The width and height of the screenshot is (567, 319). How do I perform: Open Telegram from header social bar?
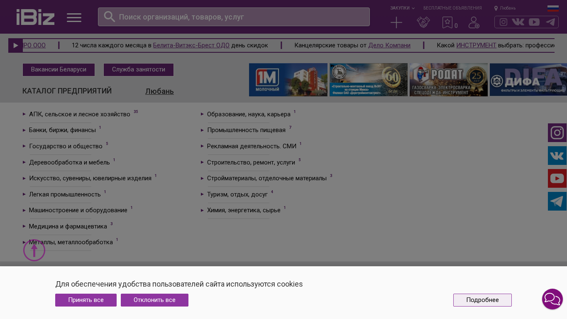[550, 22]
